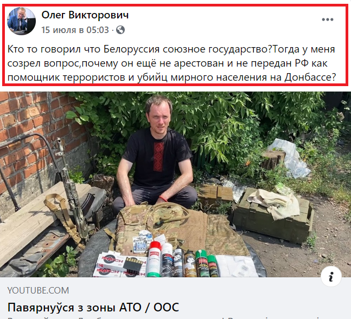Open the link title Павярнуўся з зоны АТО / ООС

point(93,307)
